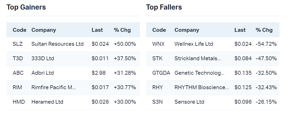Click the Top Fallers heading
288x114 pixels.
(x=164, y=7)
